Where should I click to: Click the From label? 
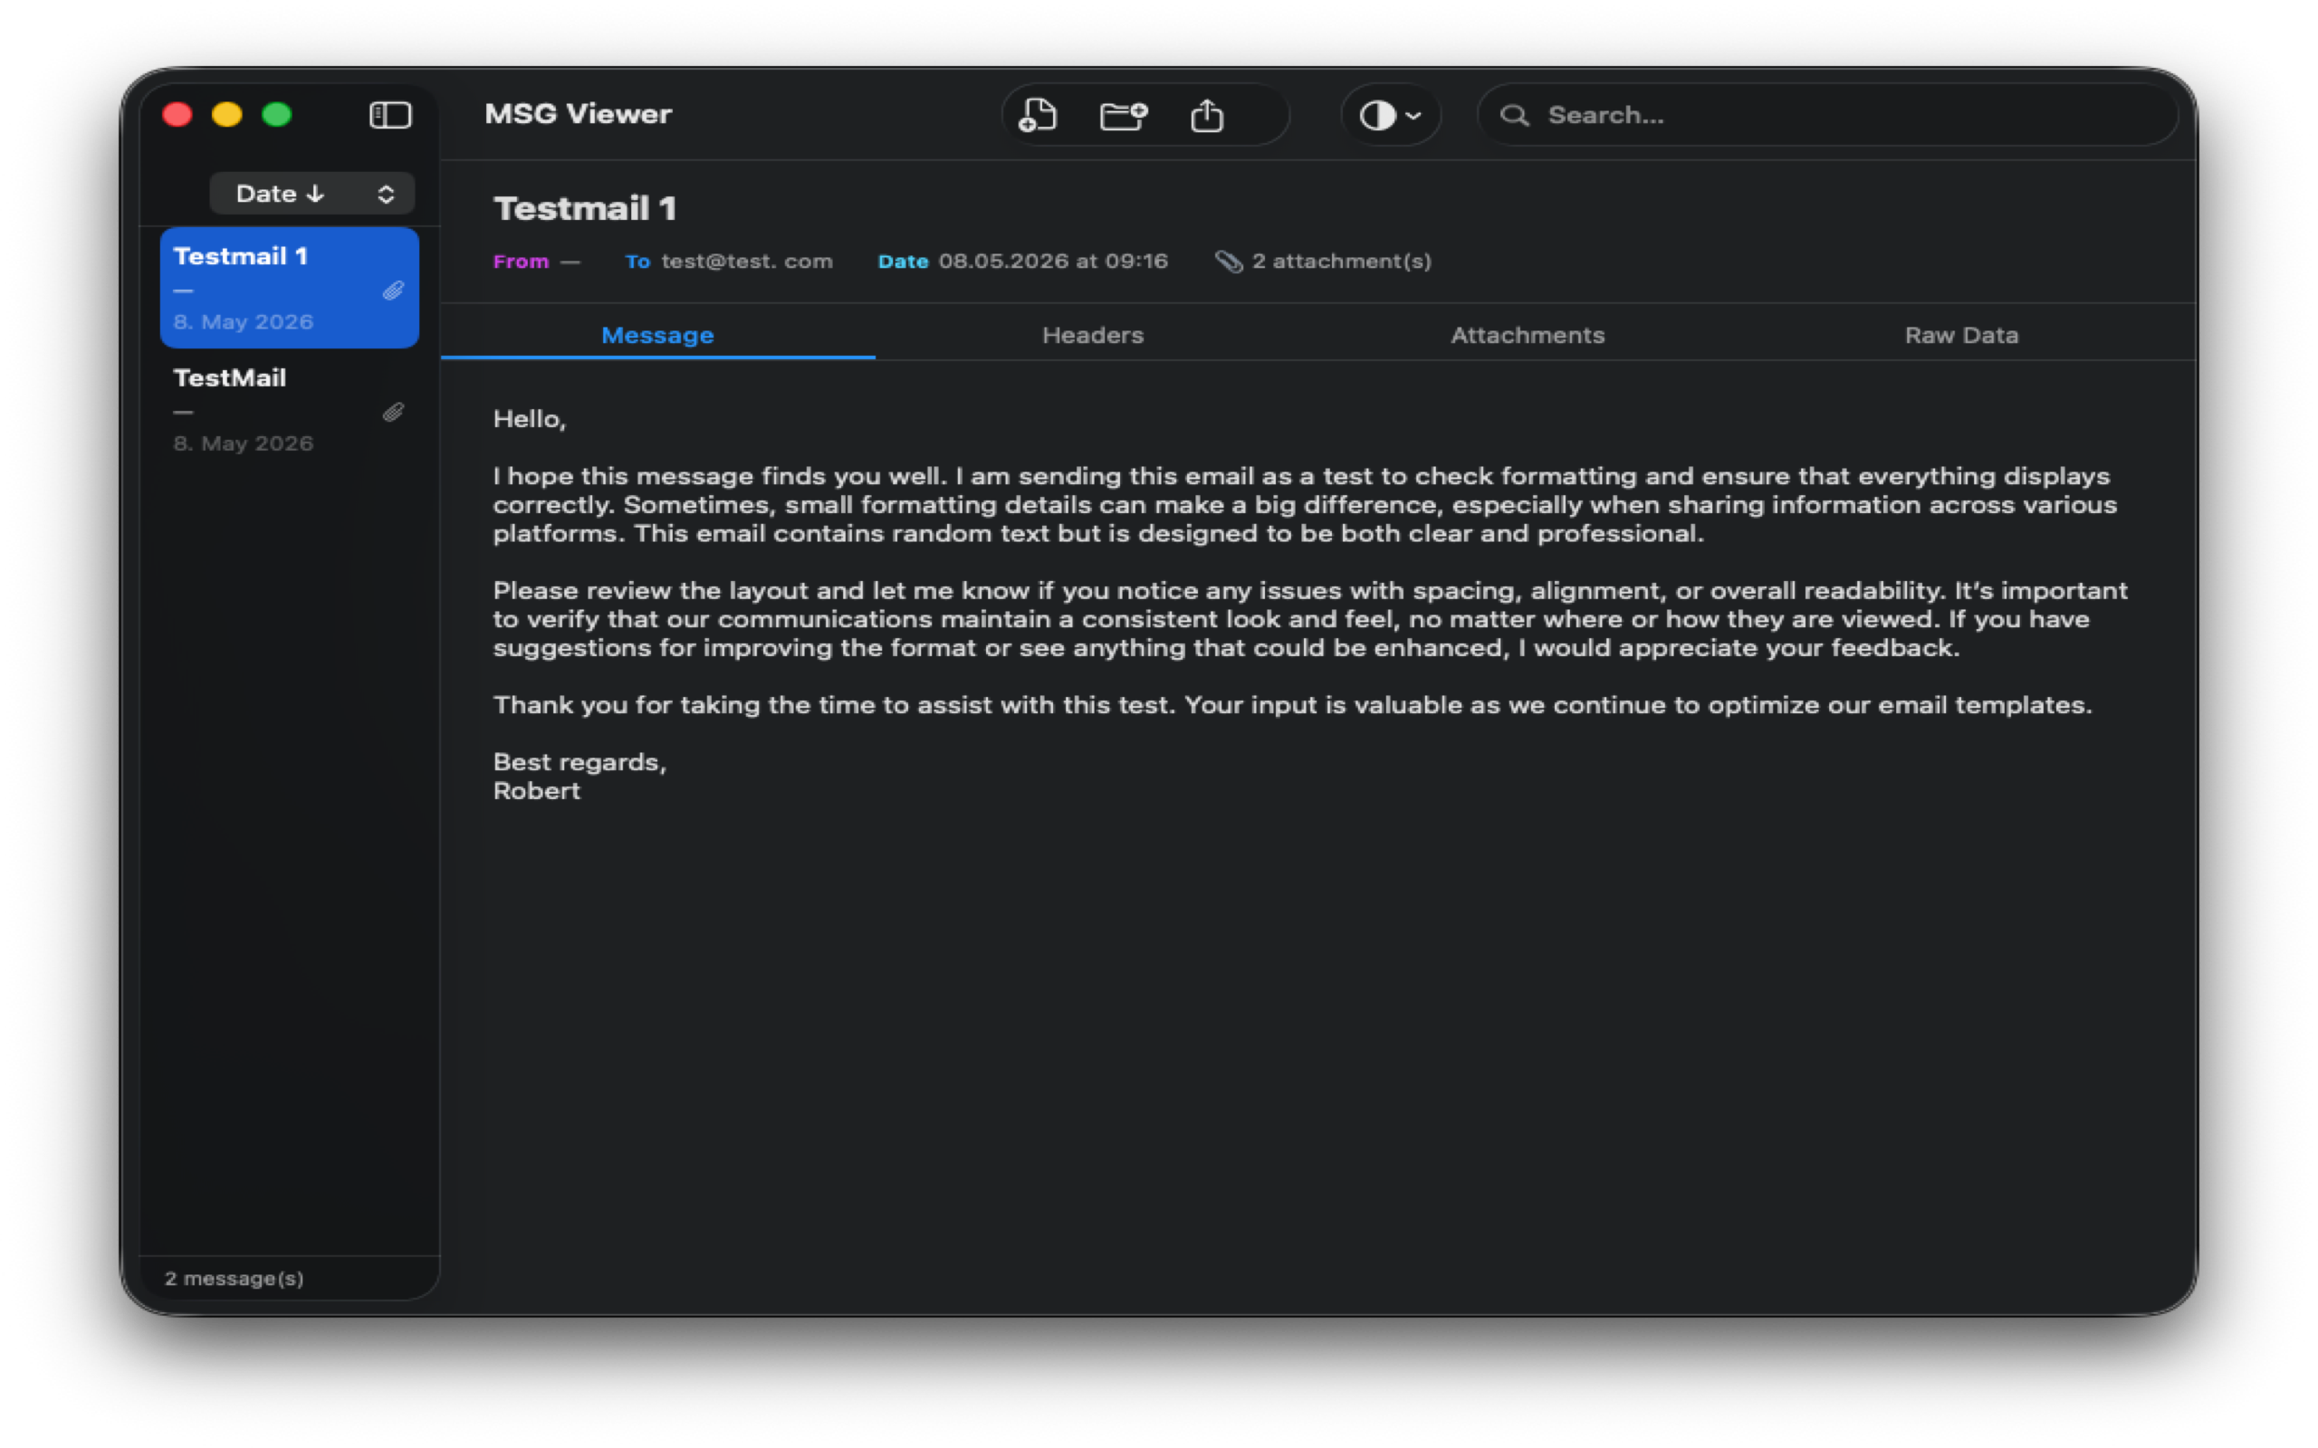pyautogui.click(x=521, y=261)
